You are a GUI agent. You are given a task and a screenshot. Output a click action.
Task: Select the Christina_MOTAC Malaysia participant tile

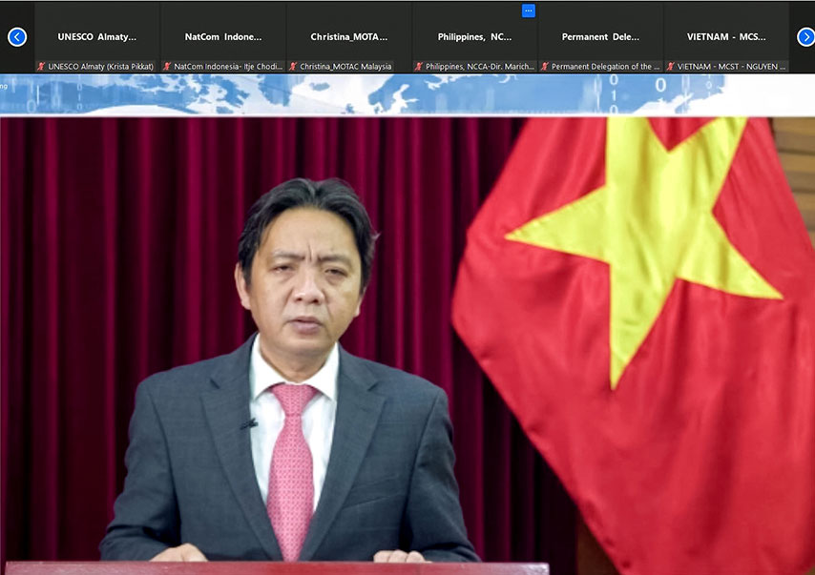[349, 36]
